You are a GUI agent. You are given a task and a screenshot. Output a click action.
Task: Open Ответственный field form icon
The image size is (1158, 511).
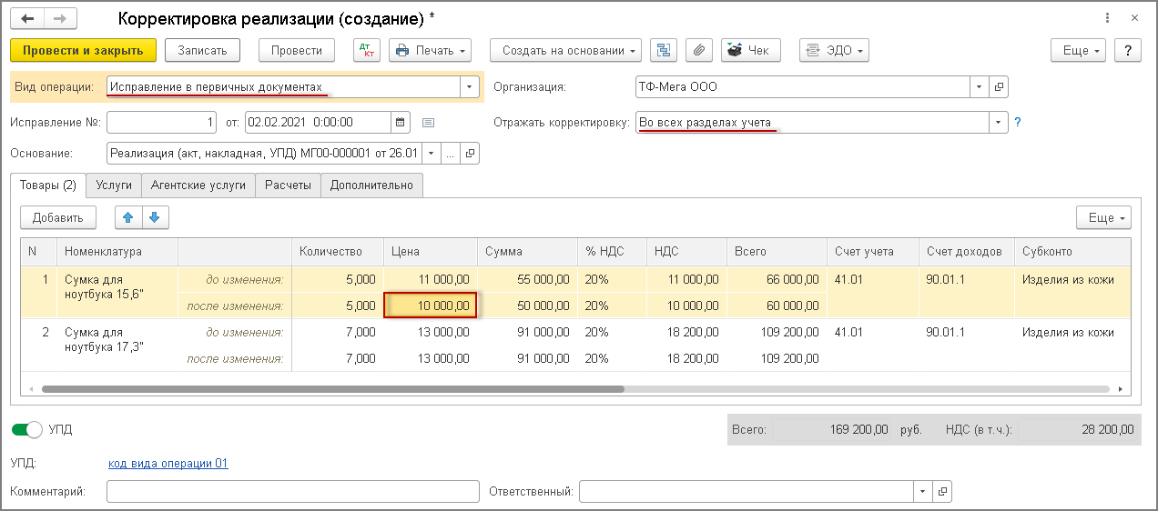click(x=942, y=492)
